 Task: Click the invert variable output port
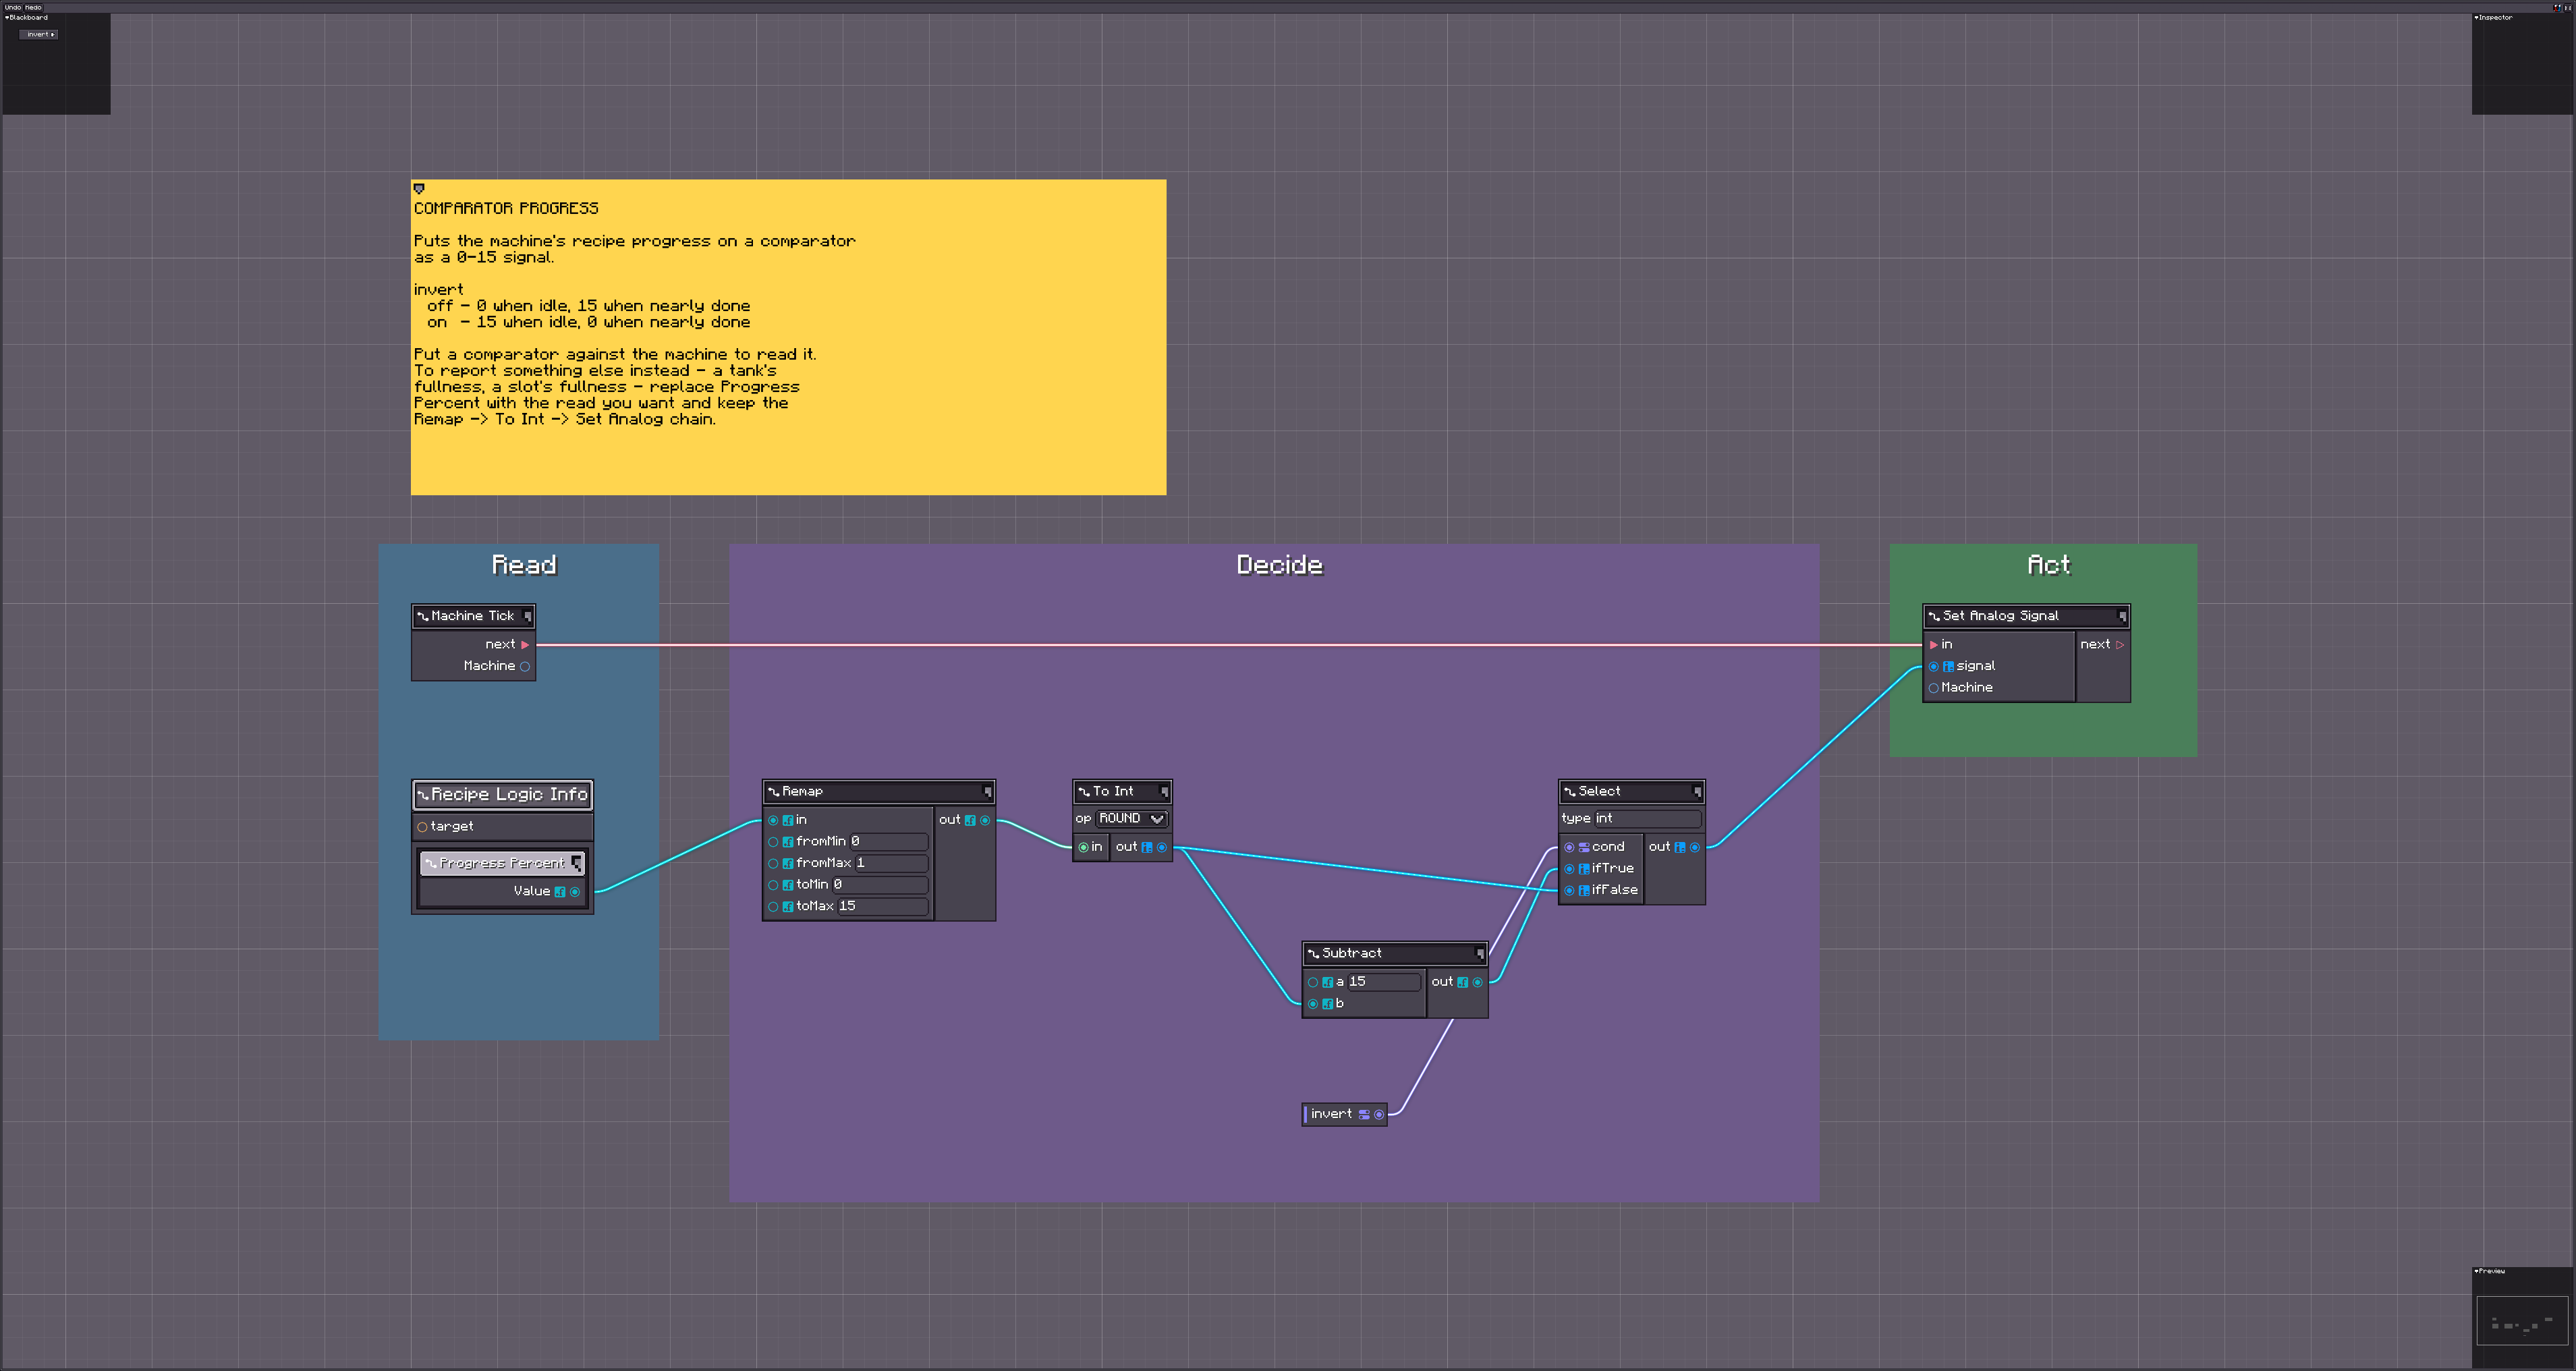1379,1115
